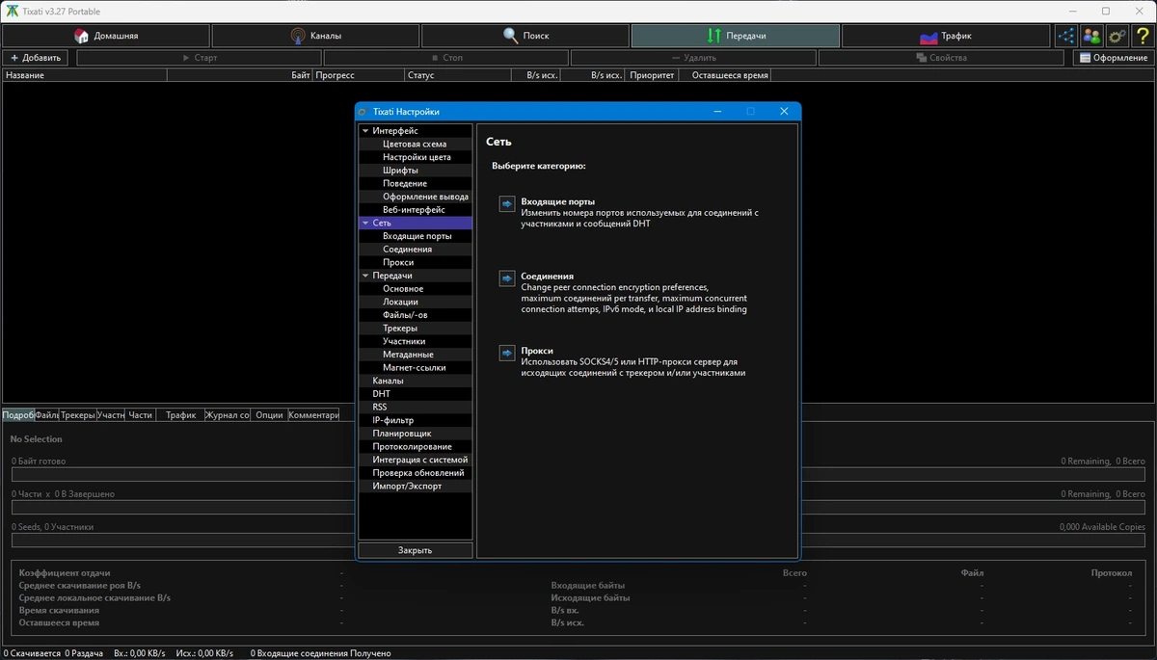Click the Удалить toolbar button
Screen dimensions: 1157x660
(x=693, y=58)
